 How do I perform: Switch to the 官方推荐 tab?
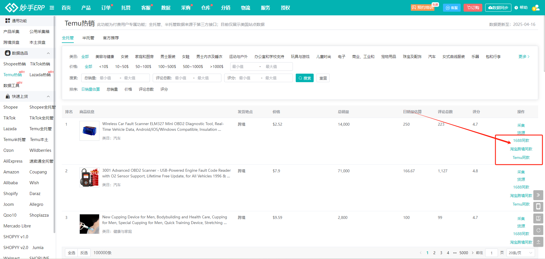click(x=111, y=38)
